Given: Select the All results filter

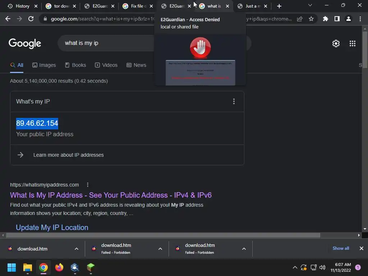Looking at the screenshot, I should 17,65.
